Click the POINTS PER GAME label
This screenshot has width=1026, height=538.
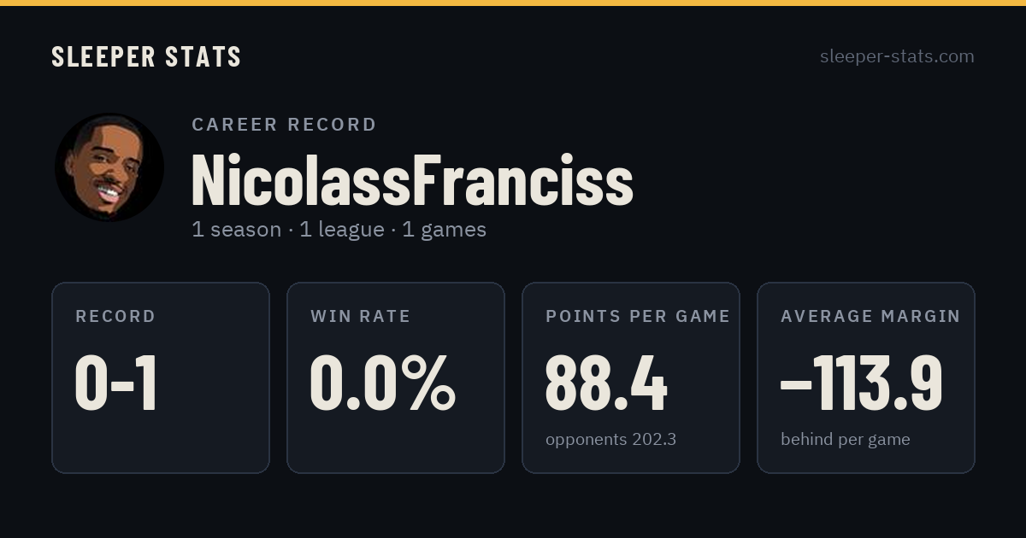coord(638,316)
